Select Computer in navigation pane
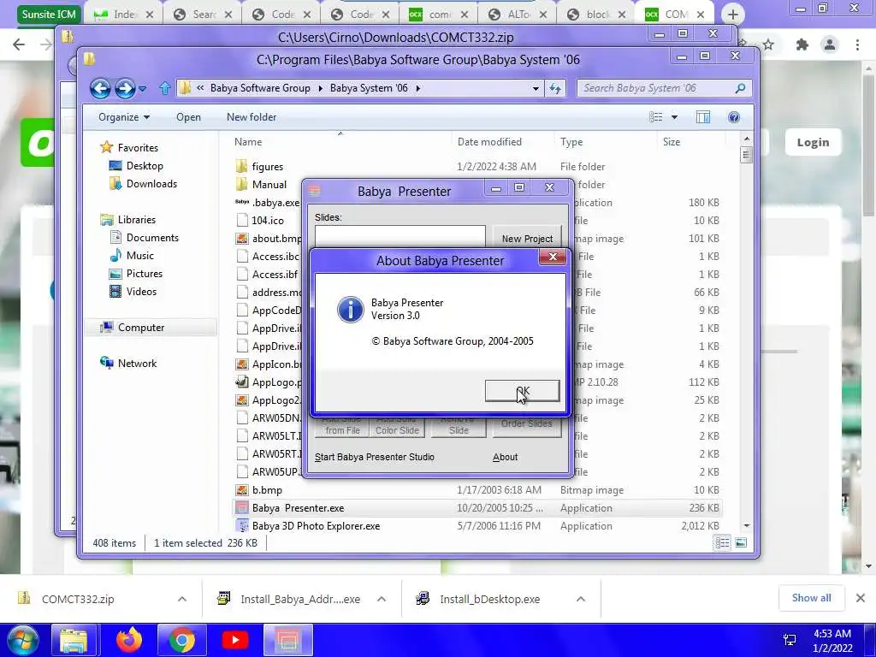 click(x=141, y=328)
